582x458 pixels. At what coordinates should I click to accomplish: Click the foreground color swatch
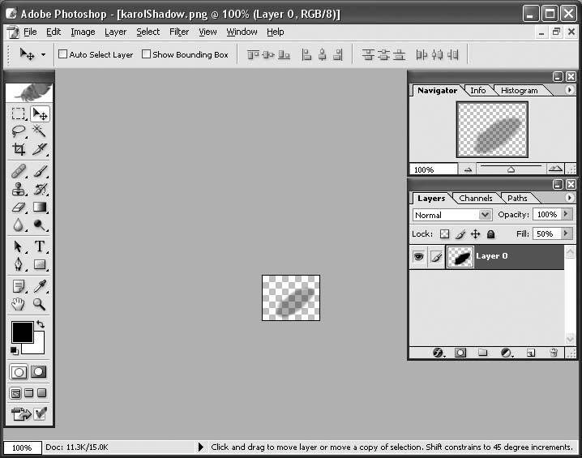pyautogui.click(x=22, y=332)
